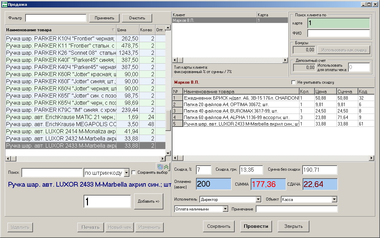Select LUXOR 2432 M-Marbella row

click(x=85, y=138)
